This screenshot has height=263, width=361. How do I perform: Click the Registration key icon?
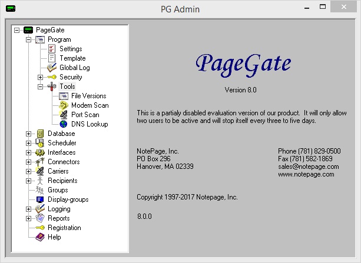pos(40,228)
